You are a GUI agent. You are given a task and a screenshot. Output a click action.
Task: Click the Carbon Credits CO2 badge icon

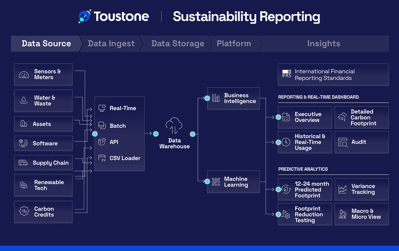[24, 211]
